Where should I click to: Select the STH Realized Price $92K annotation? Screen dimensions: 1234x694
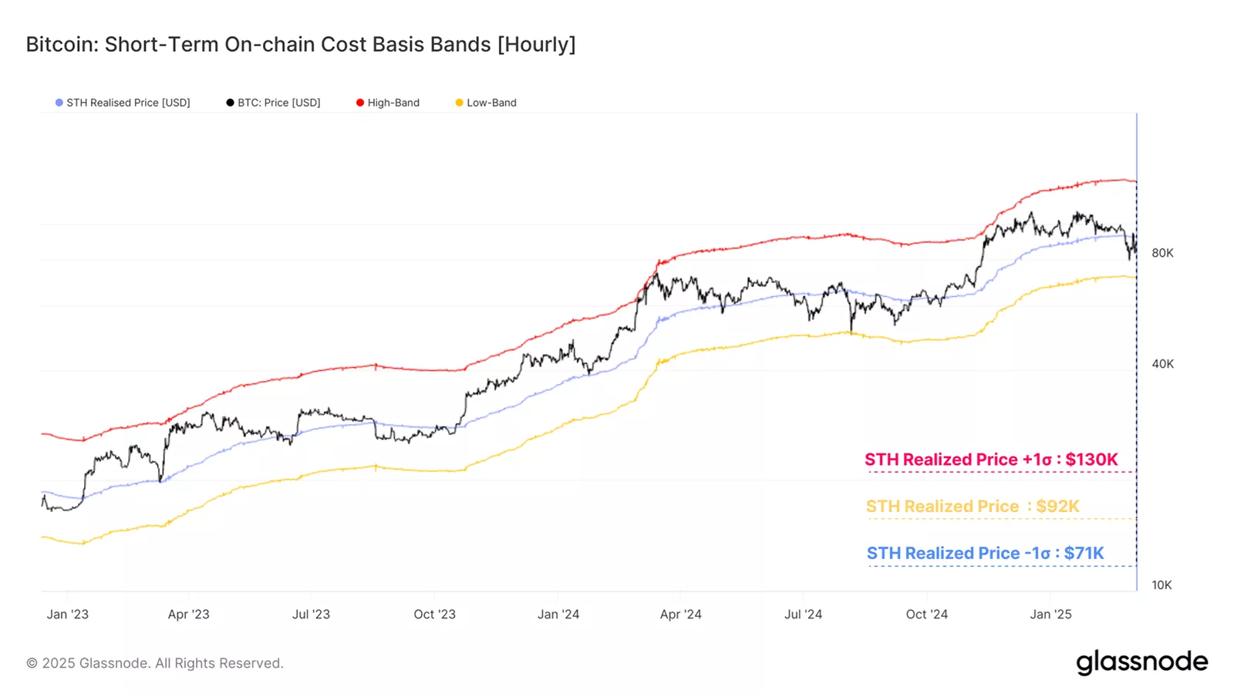pyautogui.click(x=973, y=507)
